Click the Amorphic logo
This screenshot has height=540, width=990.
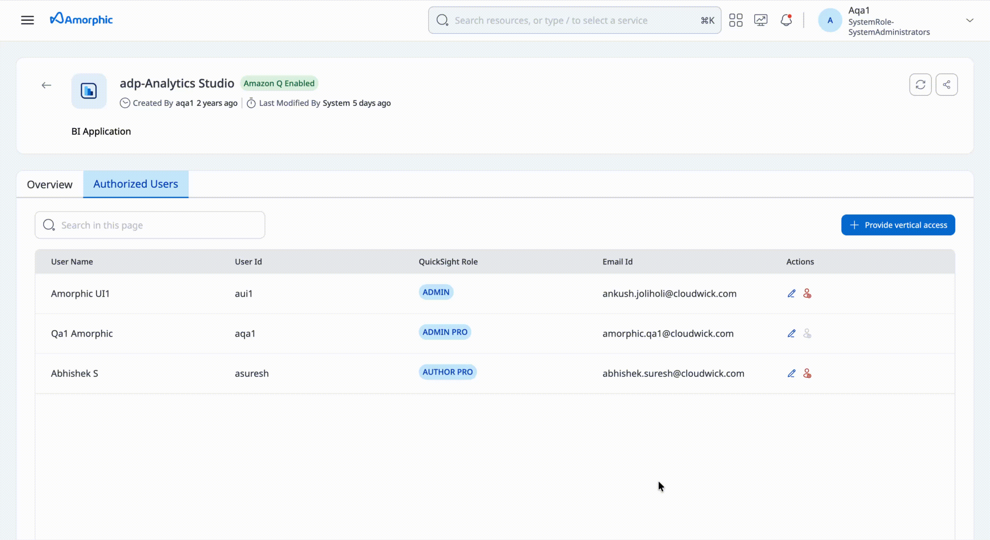click(x=81, y=19)
